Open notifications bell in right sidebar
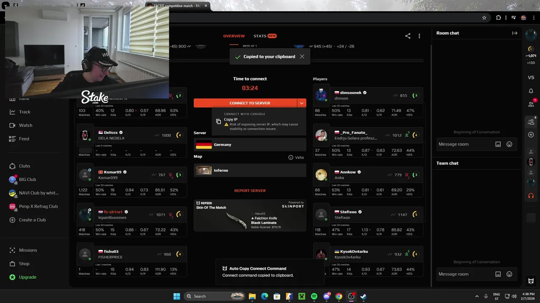Image resolution: width=540 pixels, height=303 pixels. point(531,91)
